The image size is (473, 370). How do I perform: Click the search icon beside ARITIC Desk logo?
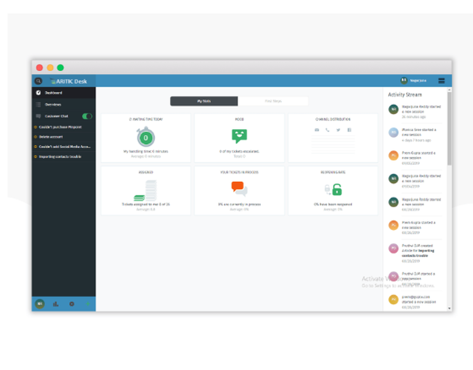38,81
